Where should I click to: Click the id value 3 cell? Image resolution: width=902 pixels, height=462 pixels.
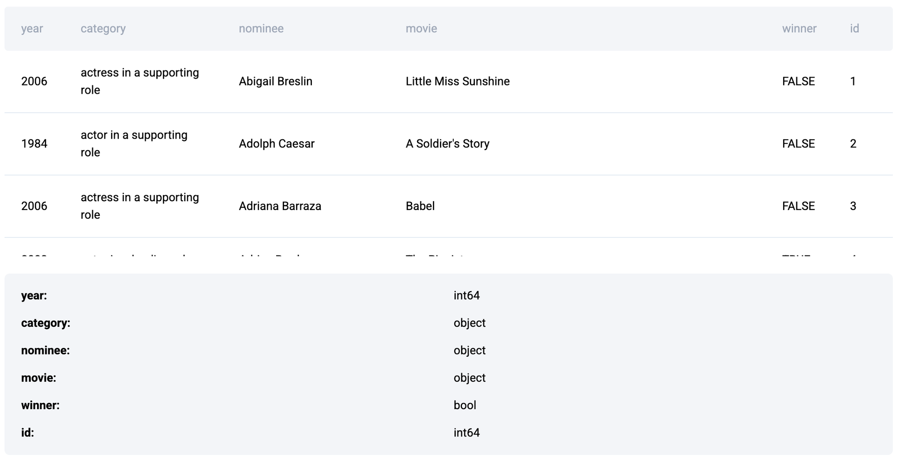click(853, 206)
